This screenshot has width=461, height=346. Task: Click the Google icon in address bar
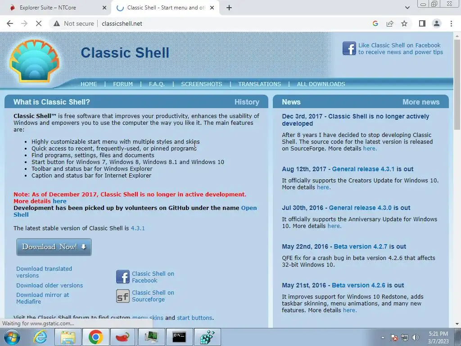pyautogui.click(x=375, y=23)
